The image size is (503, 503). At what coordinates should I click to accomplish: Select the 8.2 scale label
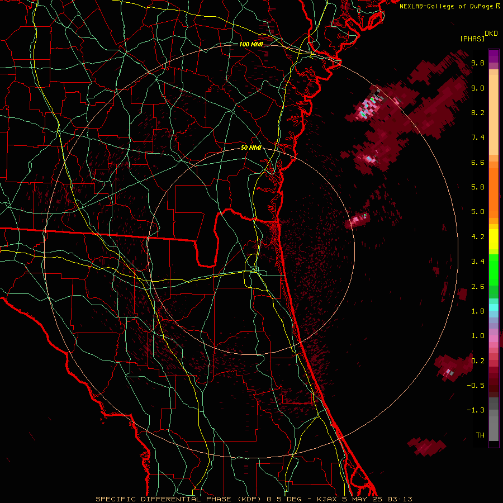pyautogui.click(x=478, y=112)
